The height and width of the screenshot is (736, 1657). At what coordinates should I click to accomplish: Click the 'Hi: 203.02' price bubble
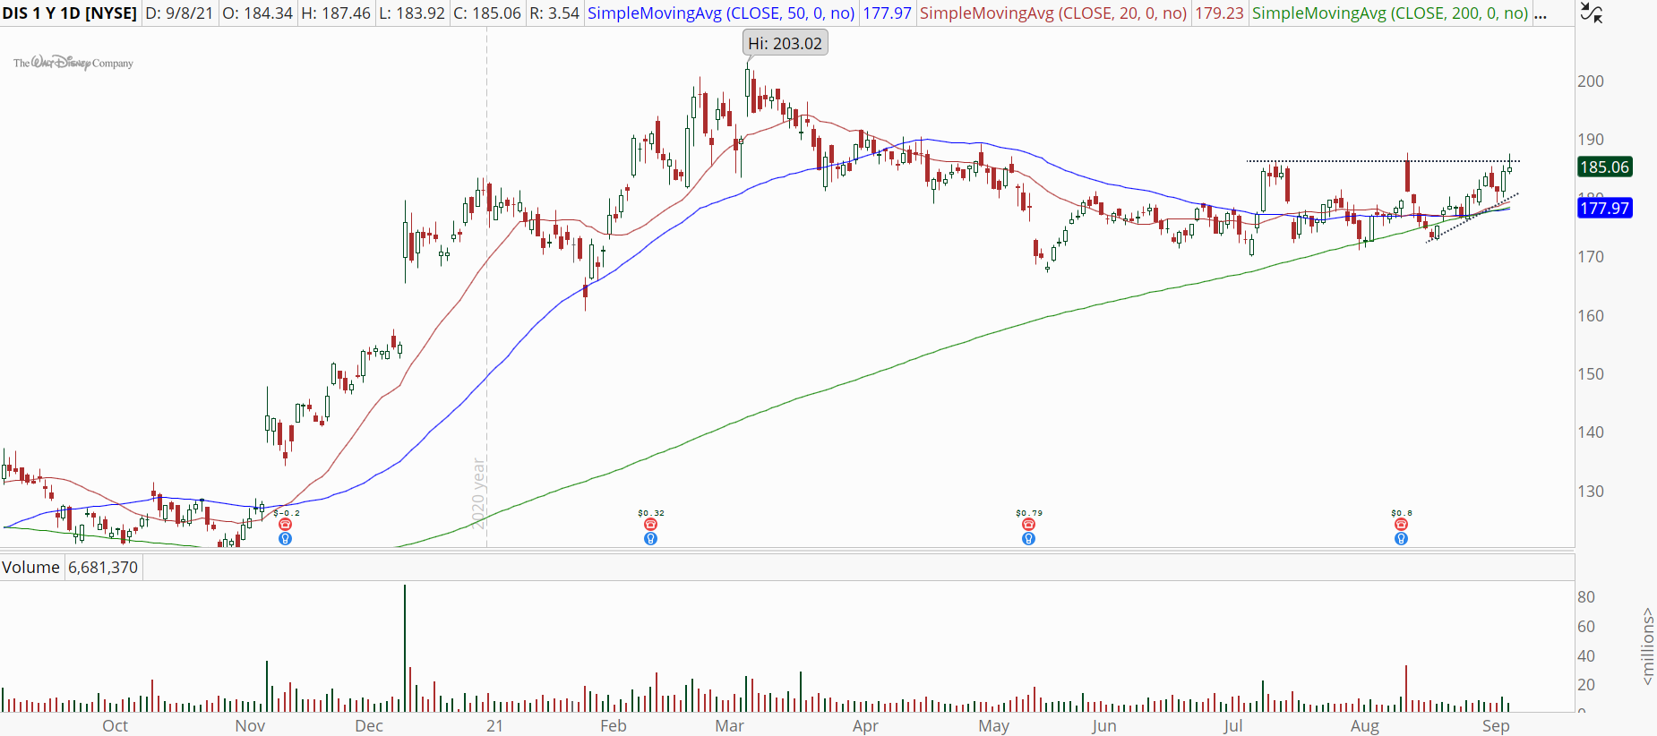pyautogui.click(x=786, y=43)
